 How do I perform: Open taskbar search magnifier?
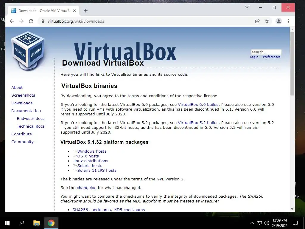pos(21,223)
